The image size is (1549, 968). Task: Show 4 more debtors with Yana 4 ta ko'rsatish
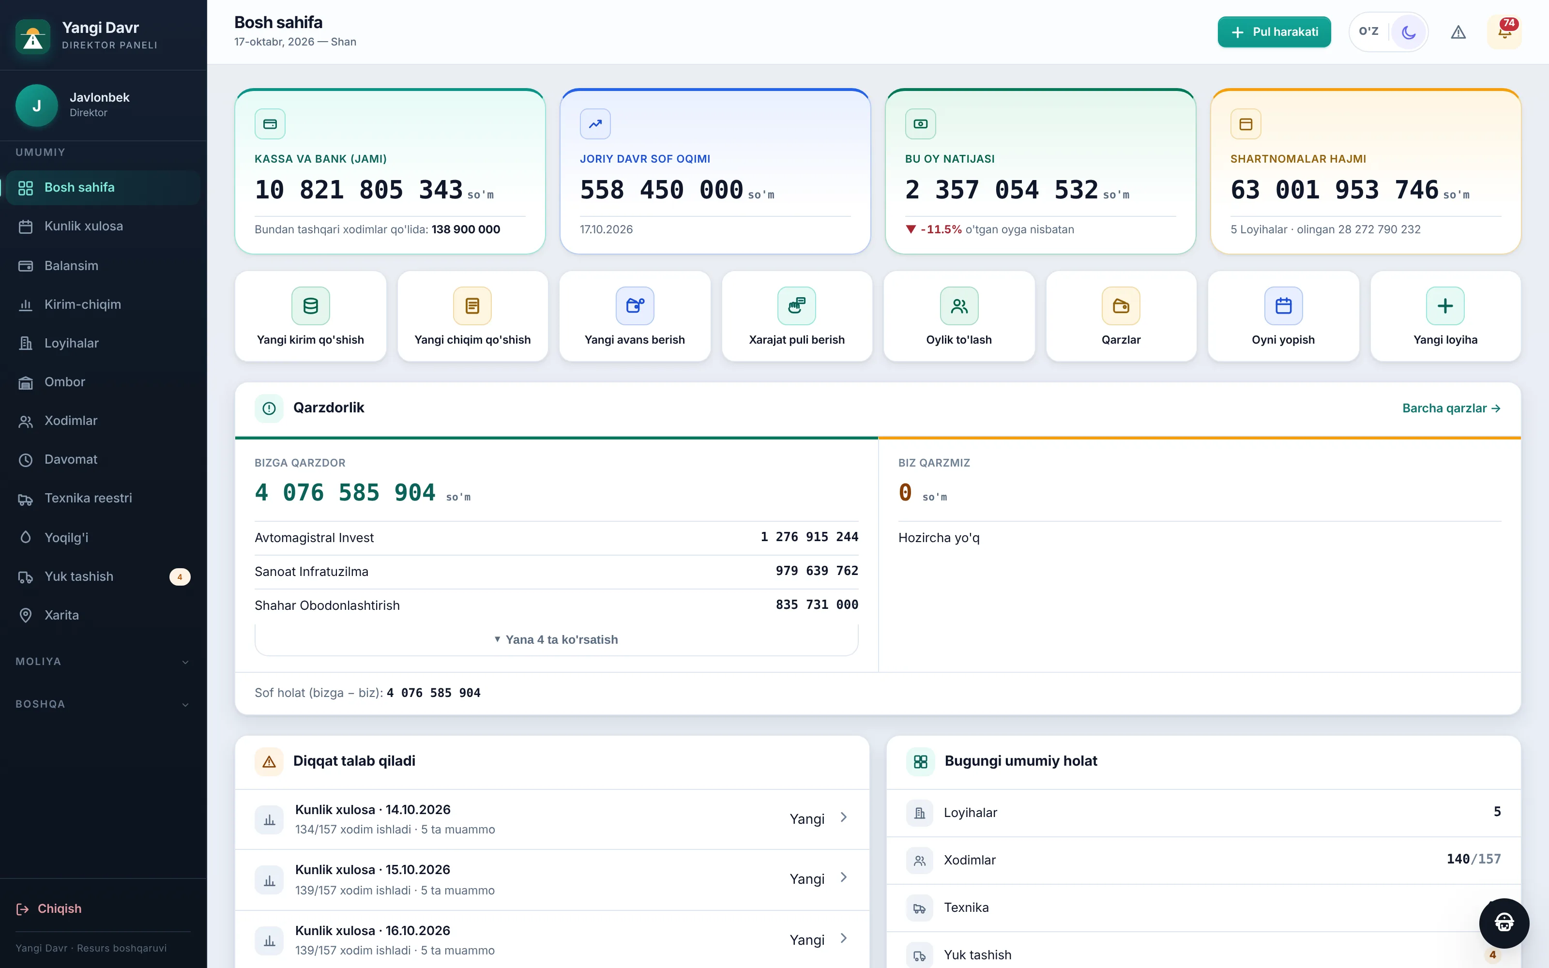[x=556, y=639]
